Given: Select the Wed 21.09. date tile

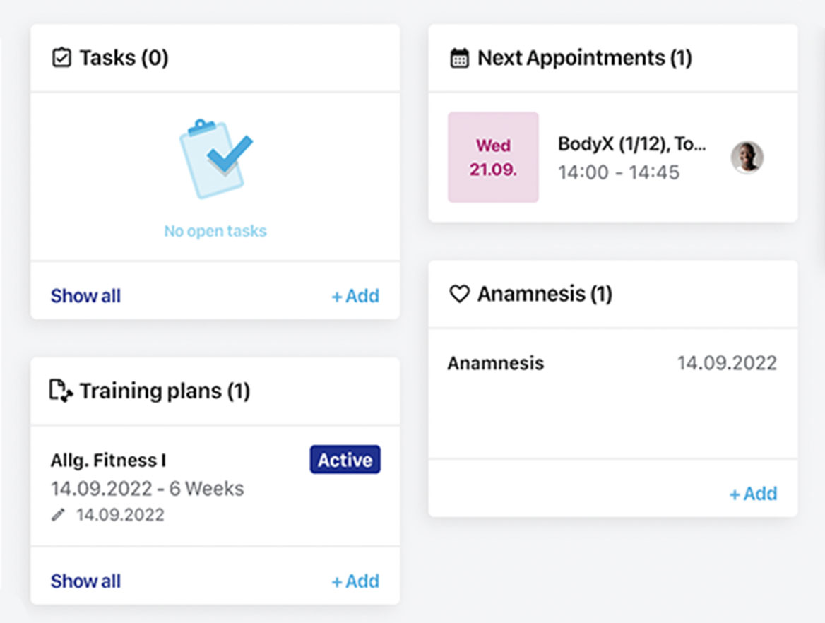Looking at the screenshot, I should (x=493, y=158).
